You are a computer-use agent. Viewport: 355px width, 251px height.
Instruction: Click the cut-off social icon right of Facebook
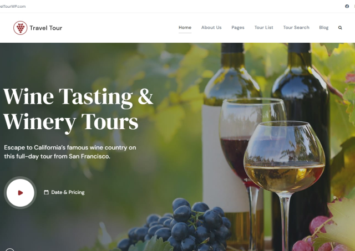click(354, 6)
